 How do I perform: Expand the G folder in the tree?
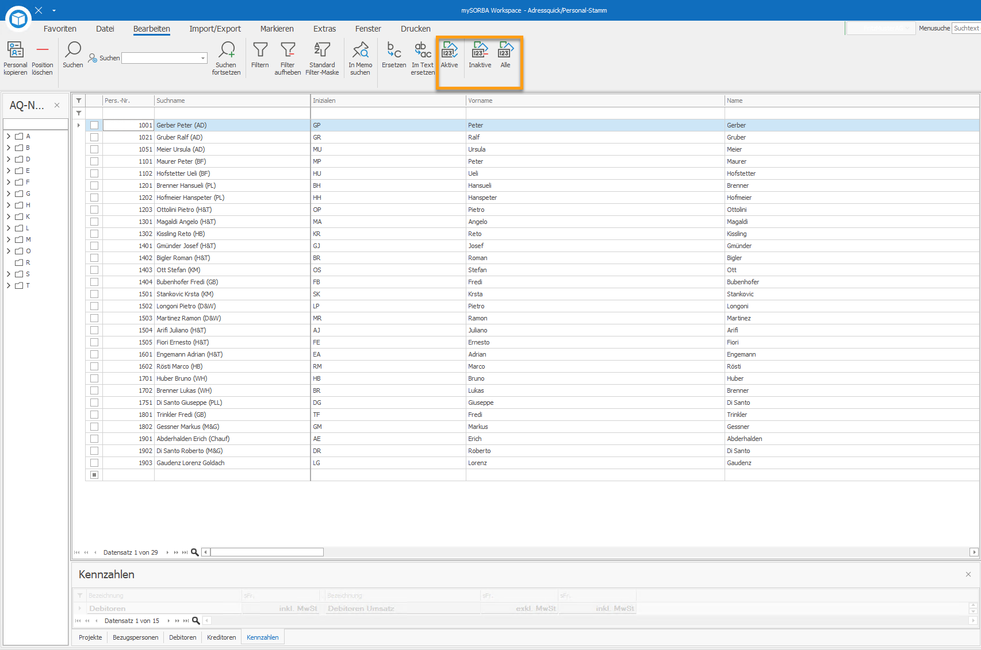pyautogui.click(x=9, y=194)
